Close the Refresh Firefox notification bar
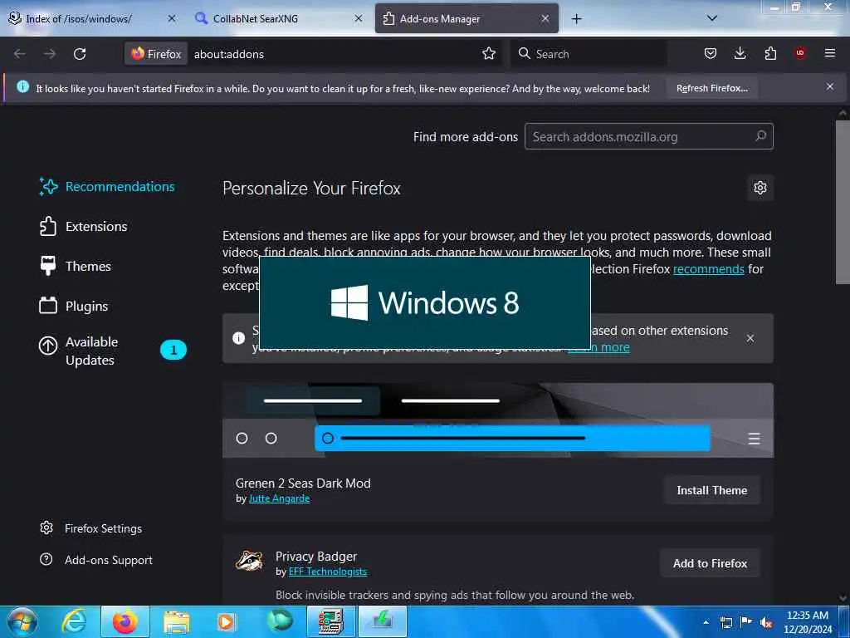Image resolution: width=850 pixels, height=638 pixels. coord(830,86)
